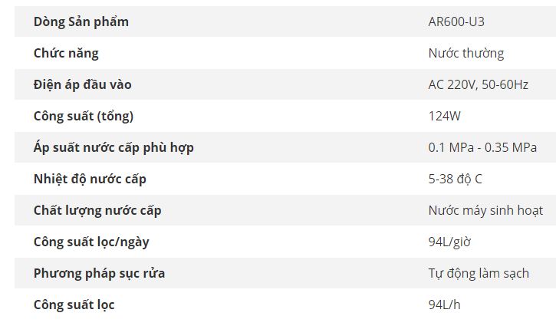Select the '5-38 độ C' temperature value
This screenshot has height=326, width=556.
pos(455,179)
